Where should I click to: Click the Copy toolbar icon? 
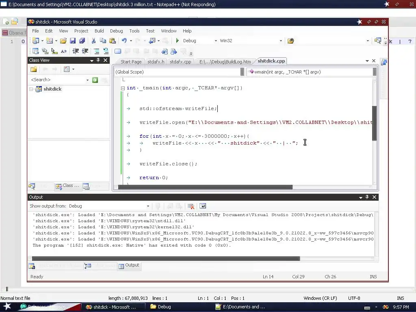[103, 41]
